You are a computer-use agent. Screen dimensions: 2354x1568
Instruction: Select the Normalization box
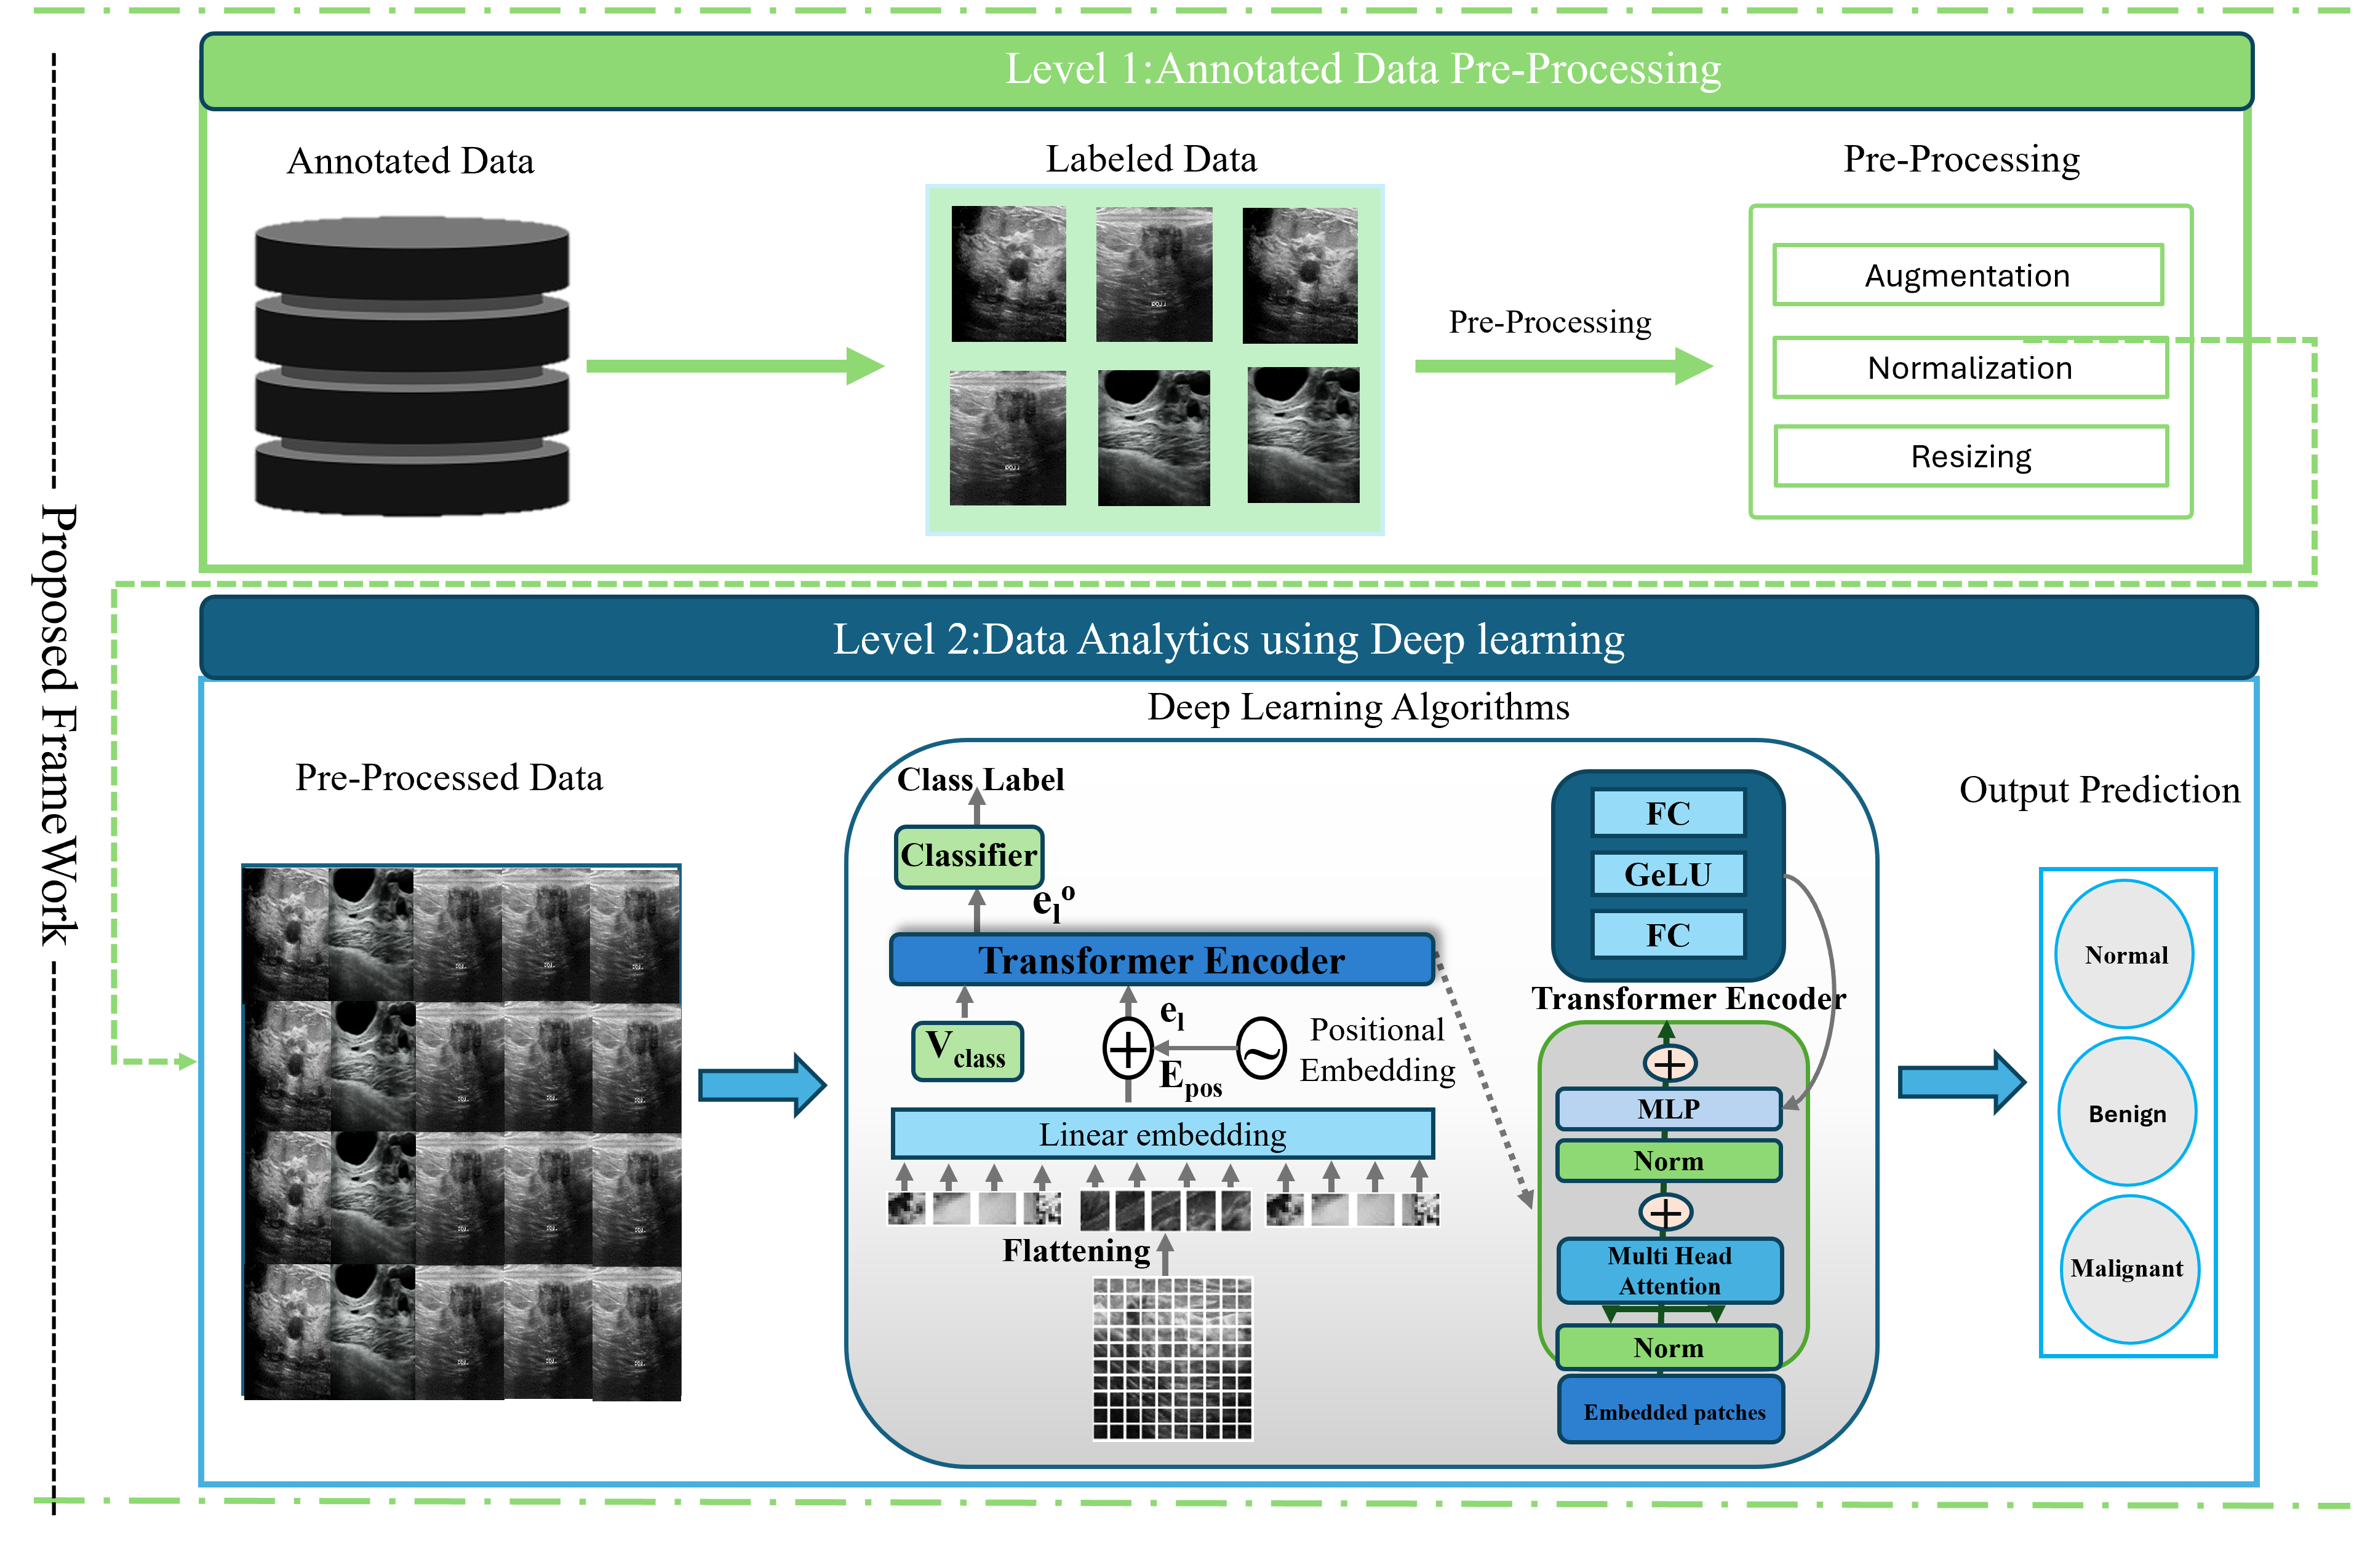[1970, 368]
